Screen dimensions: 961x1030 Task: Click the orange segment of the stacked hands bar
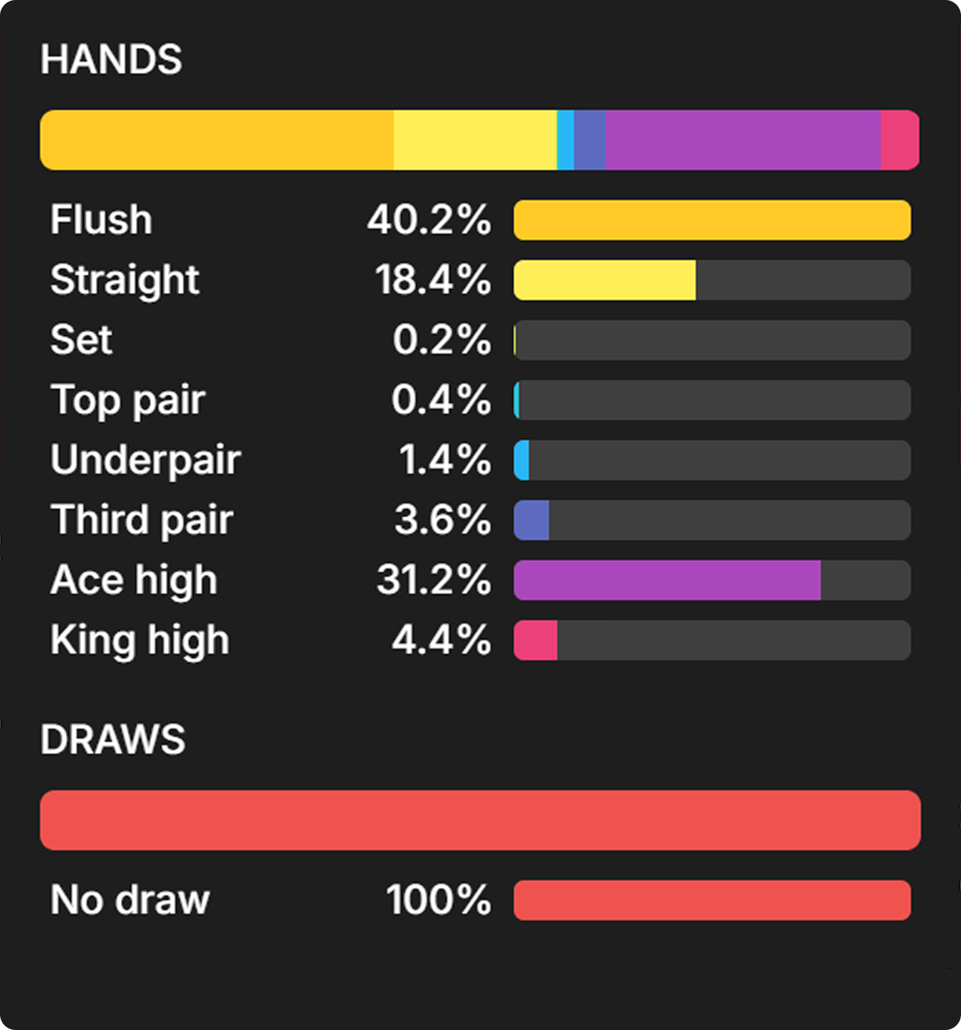[x=217, y=140]
